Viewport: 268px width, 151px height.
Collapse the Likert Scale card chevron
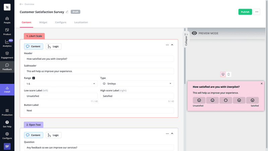tap(172, 45)
